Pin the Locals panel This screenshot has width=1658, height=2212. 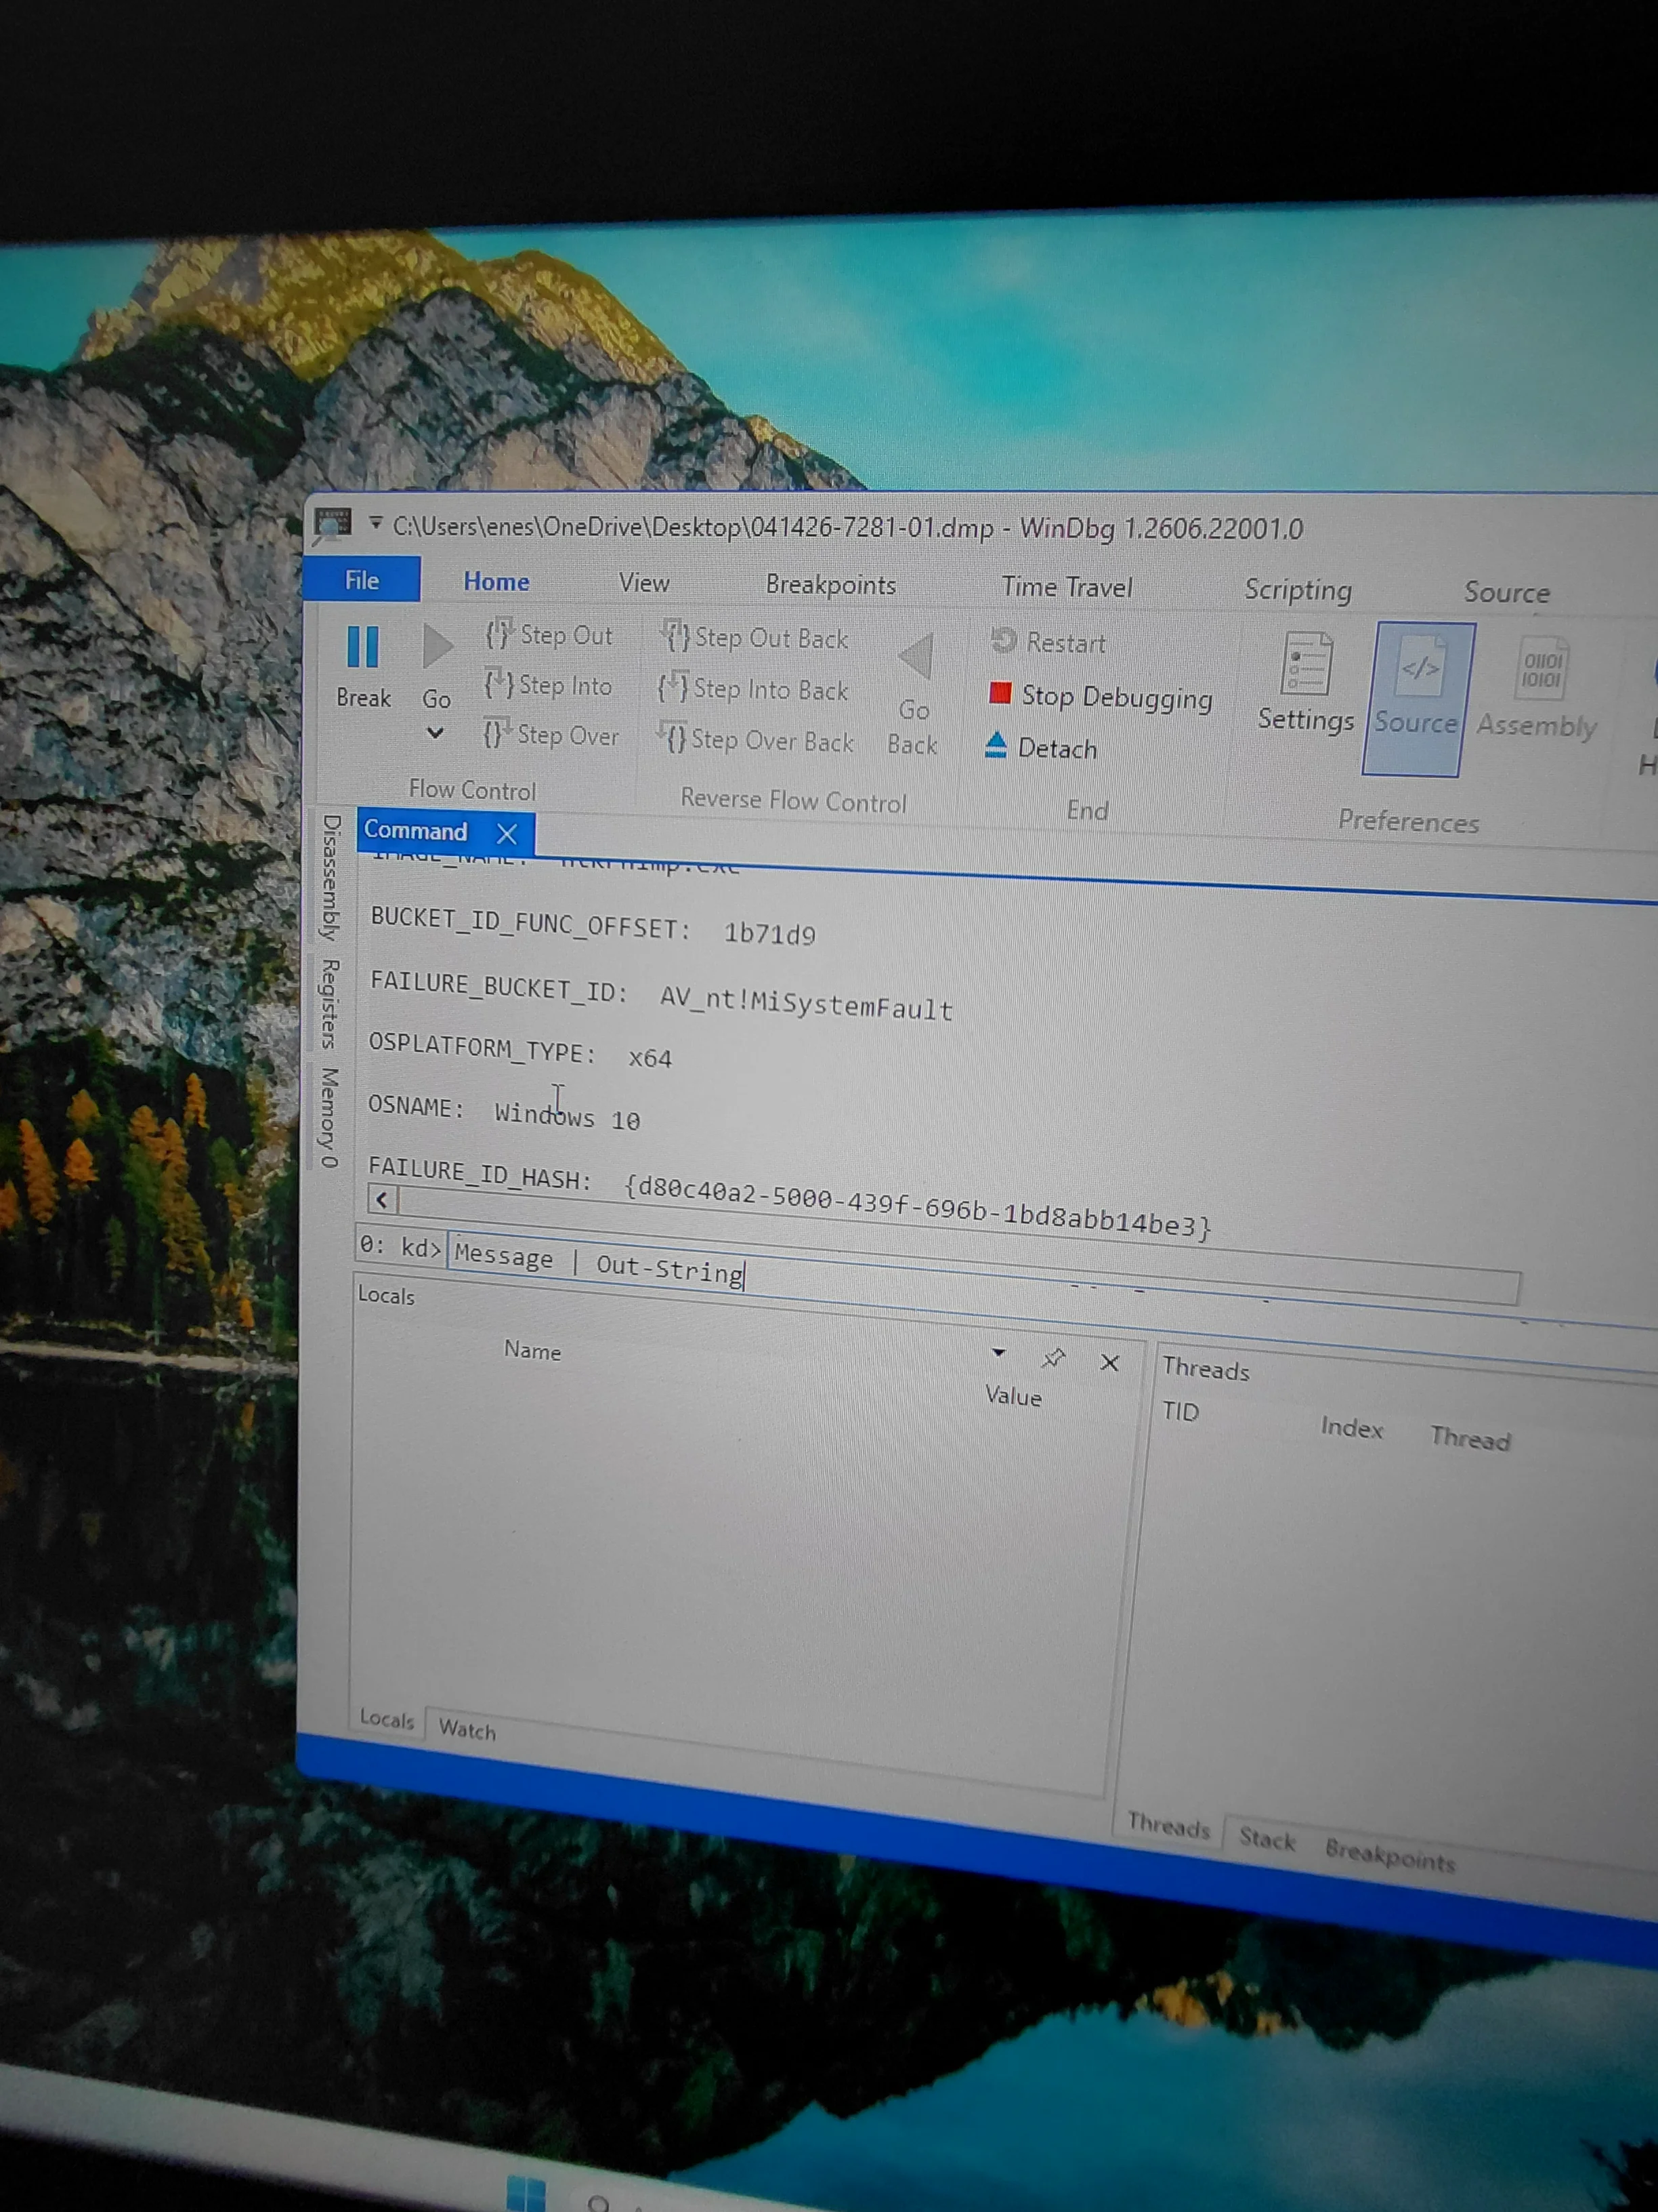tap(1053, 1358)
